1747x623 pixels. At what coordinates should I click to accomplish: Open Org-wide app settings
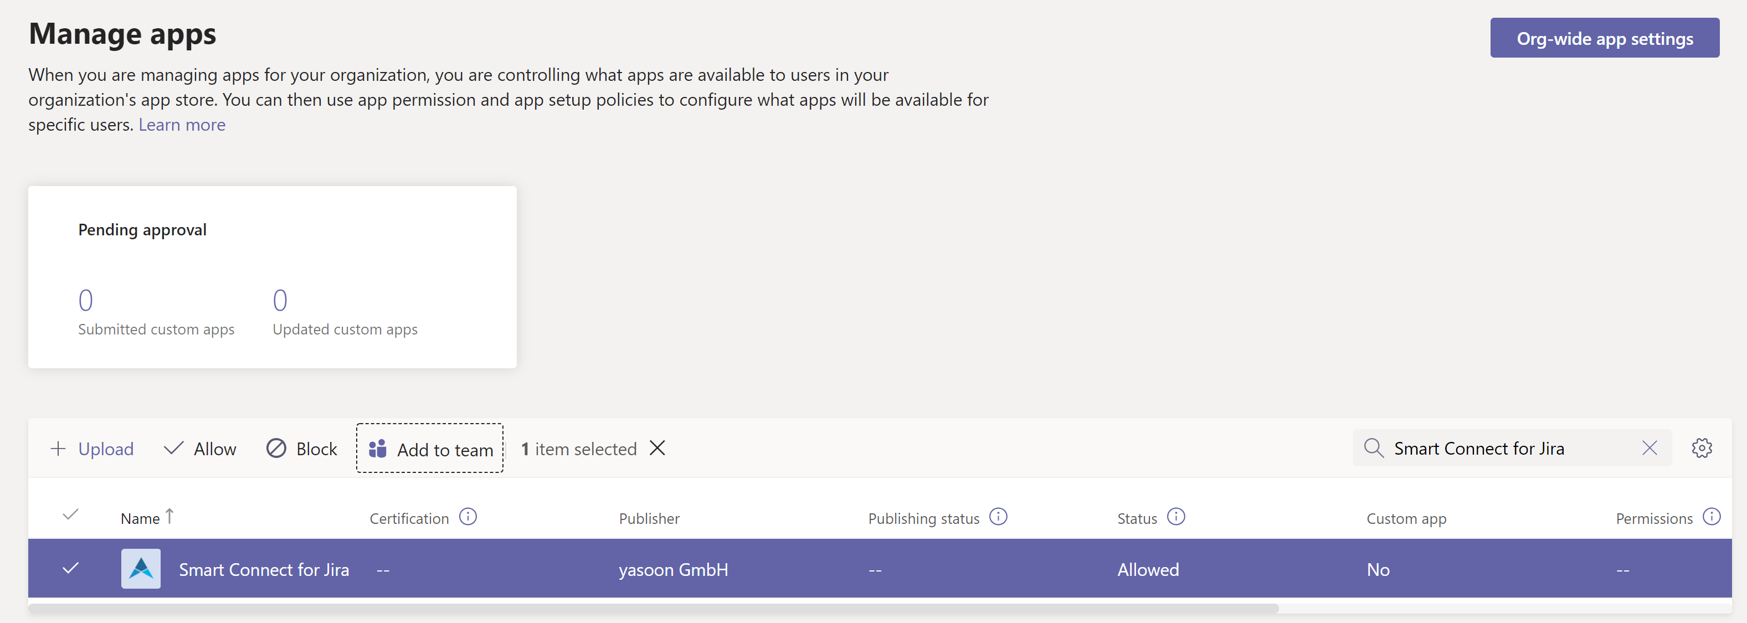click(1604, 39)
